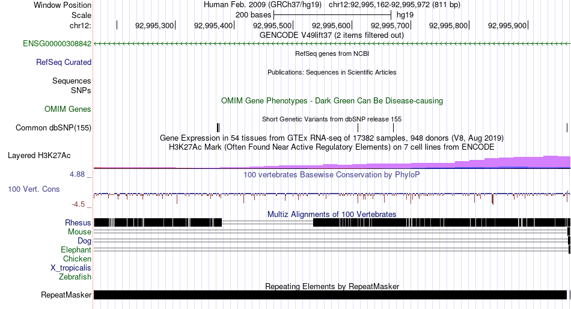The image size is (571, 309).
Task: Click the -4.5 conservation lower value
Action: [78, 204]
